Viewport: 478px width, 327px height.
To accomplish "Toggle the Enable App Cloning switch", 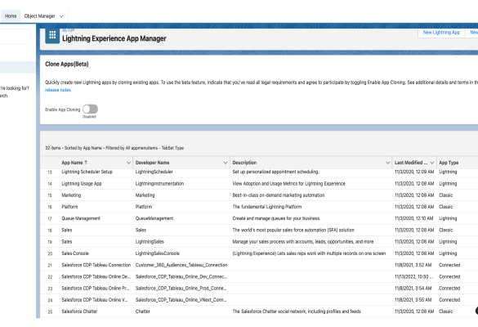I will pyautogui.click(x=90, y=109).
